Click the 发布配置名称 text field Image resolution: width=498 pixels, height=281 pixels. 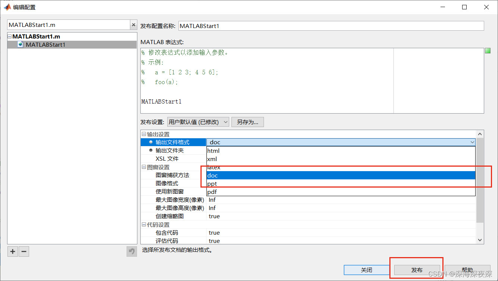(x=331, y=26)
